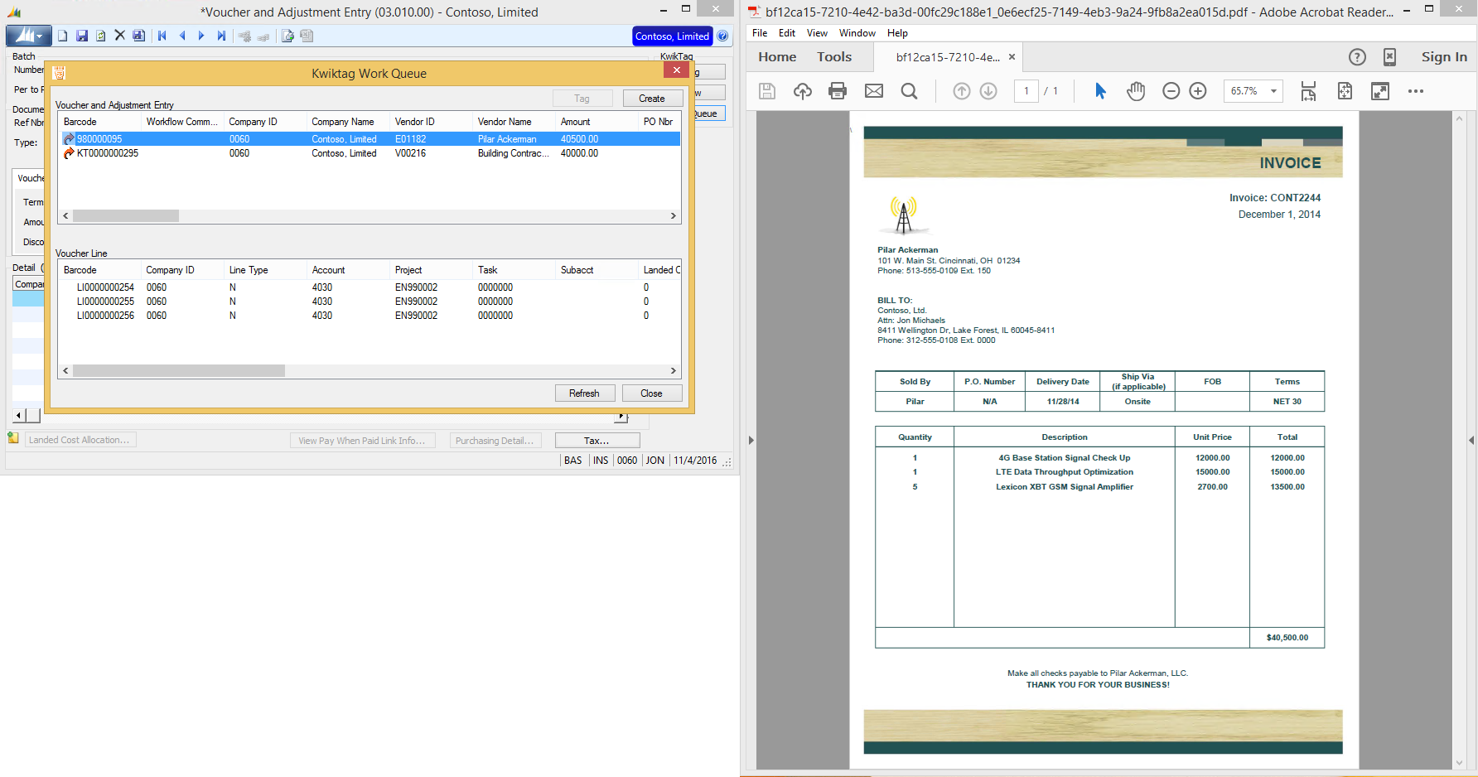This screenshot has height=777, width=1478.
Task: Click the send by email envelope icon
Action: [x=874, y=91]
